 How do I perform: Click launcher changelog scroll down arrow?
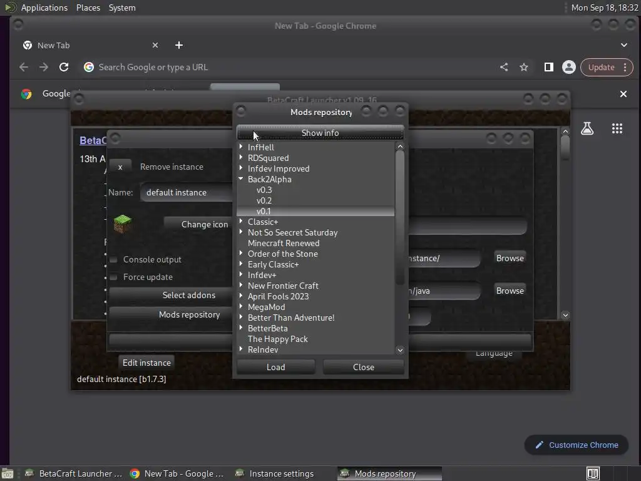pos(565,315)
